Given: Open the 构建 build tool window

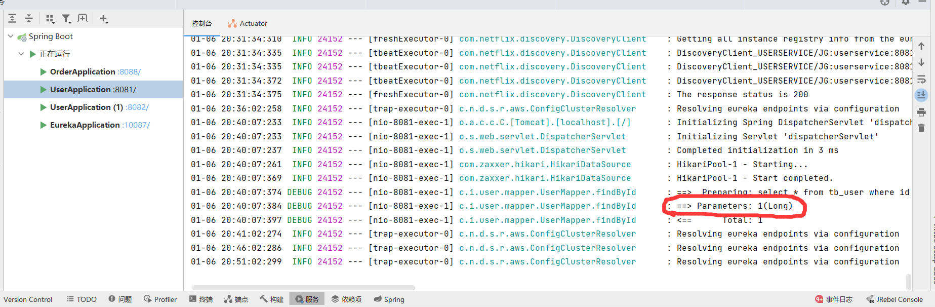Looking at the screenshot, I should tap(272, 299).
